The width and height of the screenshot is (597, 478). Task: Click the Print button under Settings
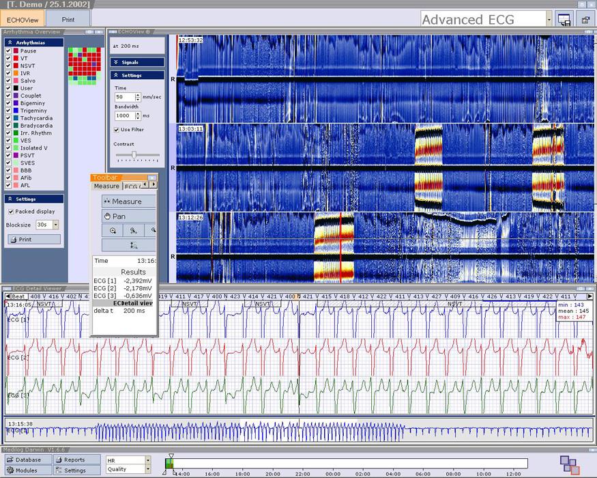[x=34, y=240]
